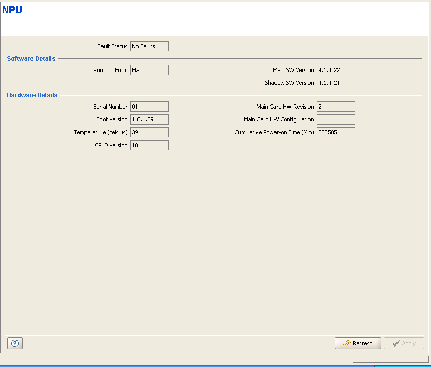Select the CPLD Version field

pyautogui.click(x=149, y=145)
